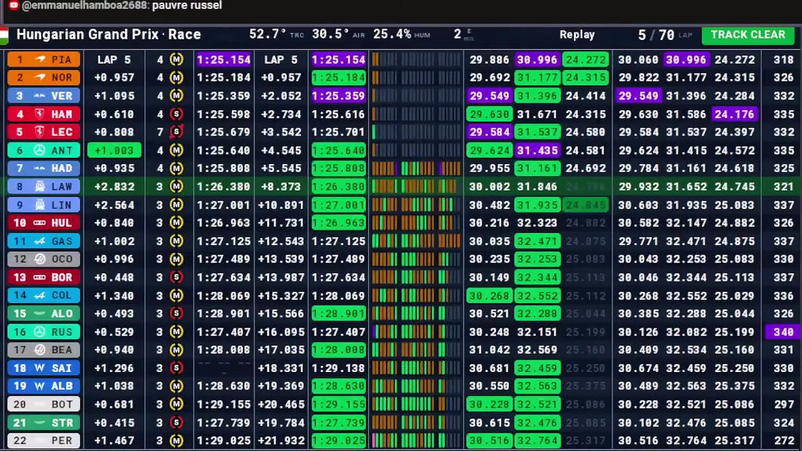Viewport: 802px width, 451px height.
Task: Click the Ferrari shield beside LEC
Action: [x=40, y=132]
